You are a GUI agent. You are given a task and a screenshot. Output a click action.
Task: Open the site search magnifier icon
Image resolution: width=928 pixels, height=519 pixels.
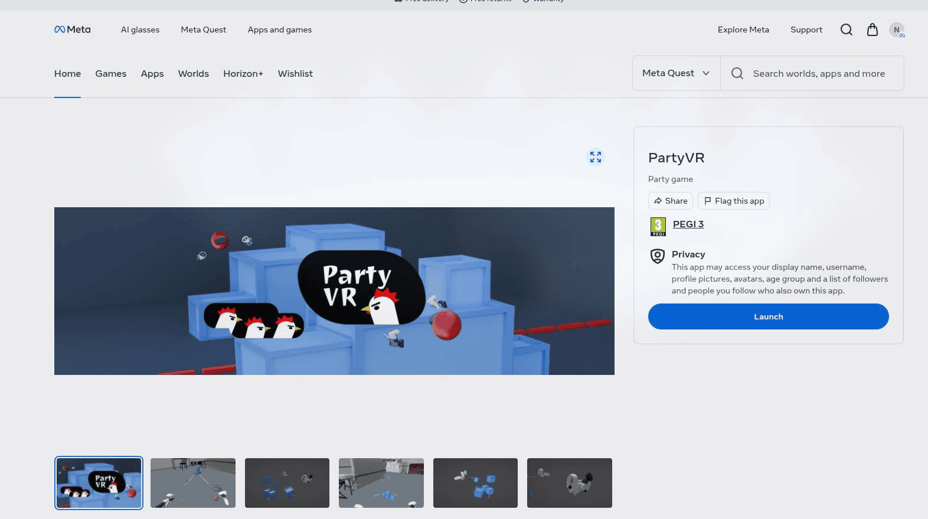point(846,30)
